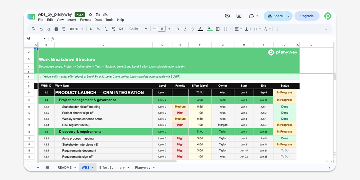Open the View menu

click(x=60, y=20)
